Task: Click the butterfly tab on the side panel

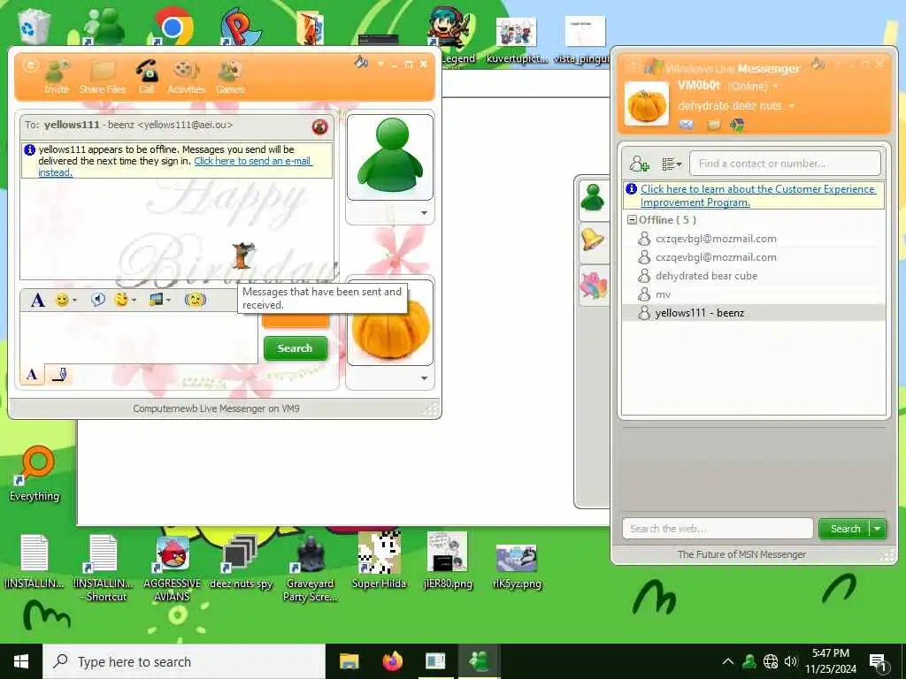Action: [594, 286]
